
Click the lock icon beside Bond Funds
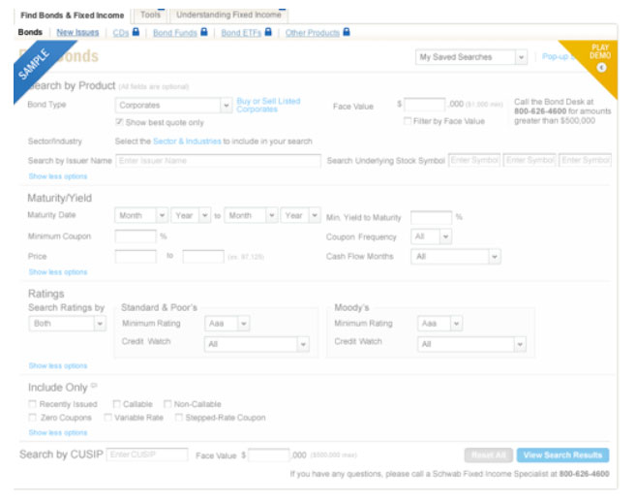[204, 32]
